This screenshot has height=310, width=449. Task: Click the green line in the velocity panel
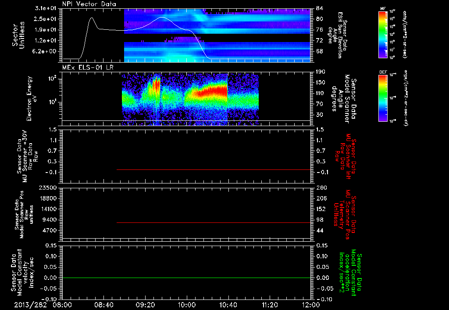[x=186, y=278]
